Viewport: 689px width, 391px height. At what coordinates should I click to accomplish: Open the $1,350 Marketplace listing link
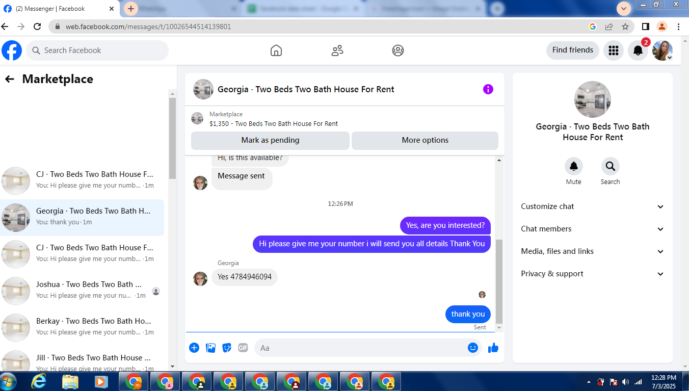click(274, 123)
